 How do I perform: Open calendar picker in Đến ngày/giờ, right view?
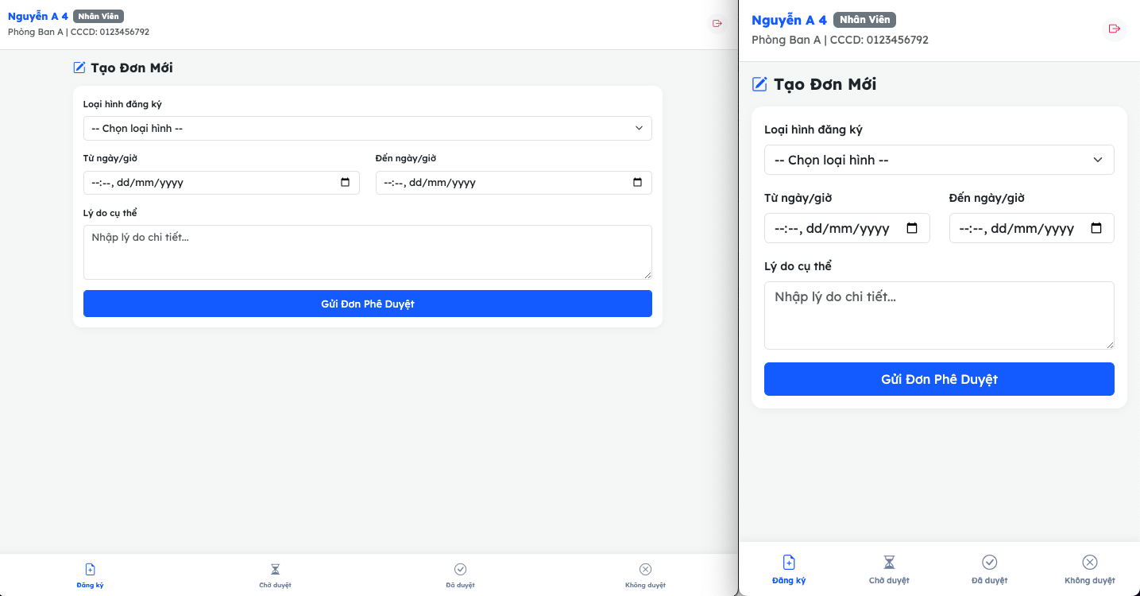click(1096, 228)
